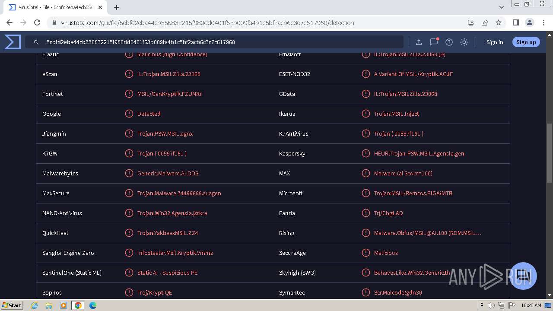Reload the page
The height and width of the screenshot is (311, 553).
[x=37, y=22]
